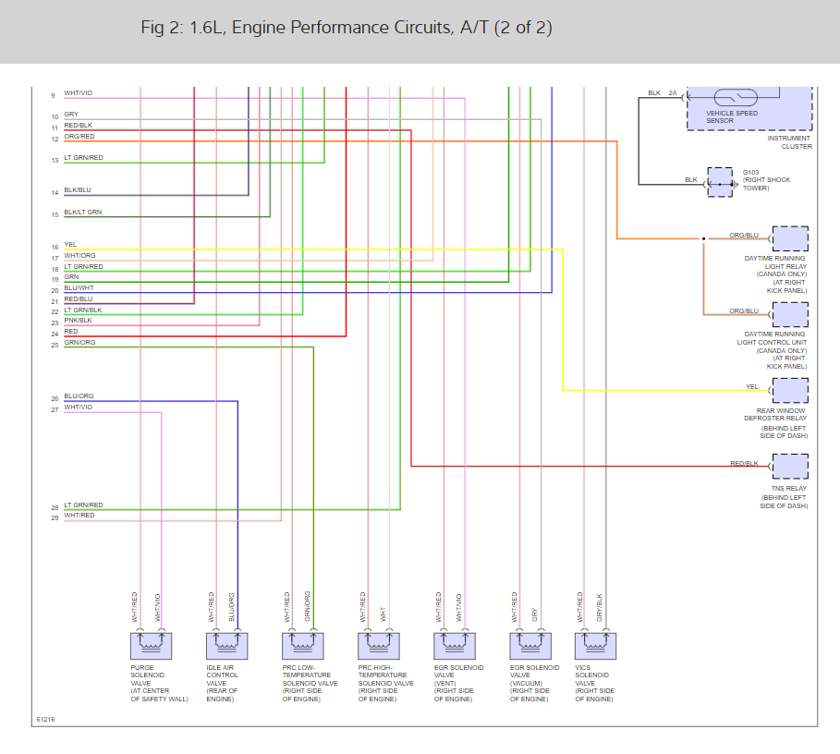Screen dimensions: 840x754
Task: Click the ORG/BLU label at the Light Control Unit
Action: coord(744,310)
